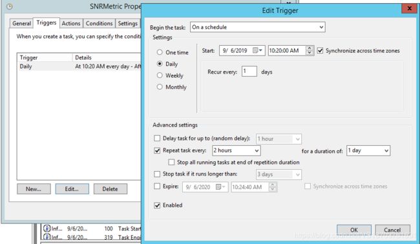
Task: Choose the Monthly schedule radio button
Action: (x=160, y=86)
